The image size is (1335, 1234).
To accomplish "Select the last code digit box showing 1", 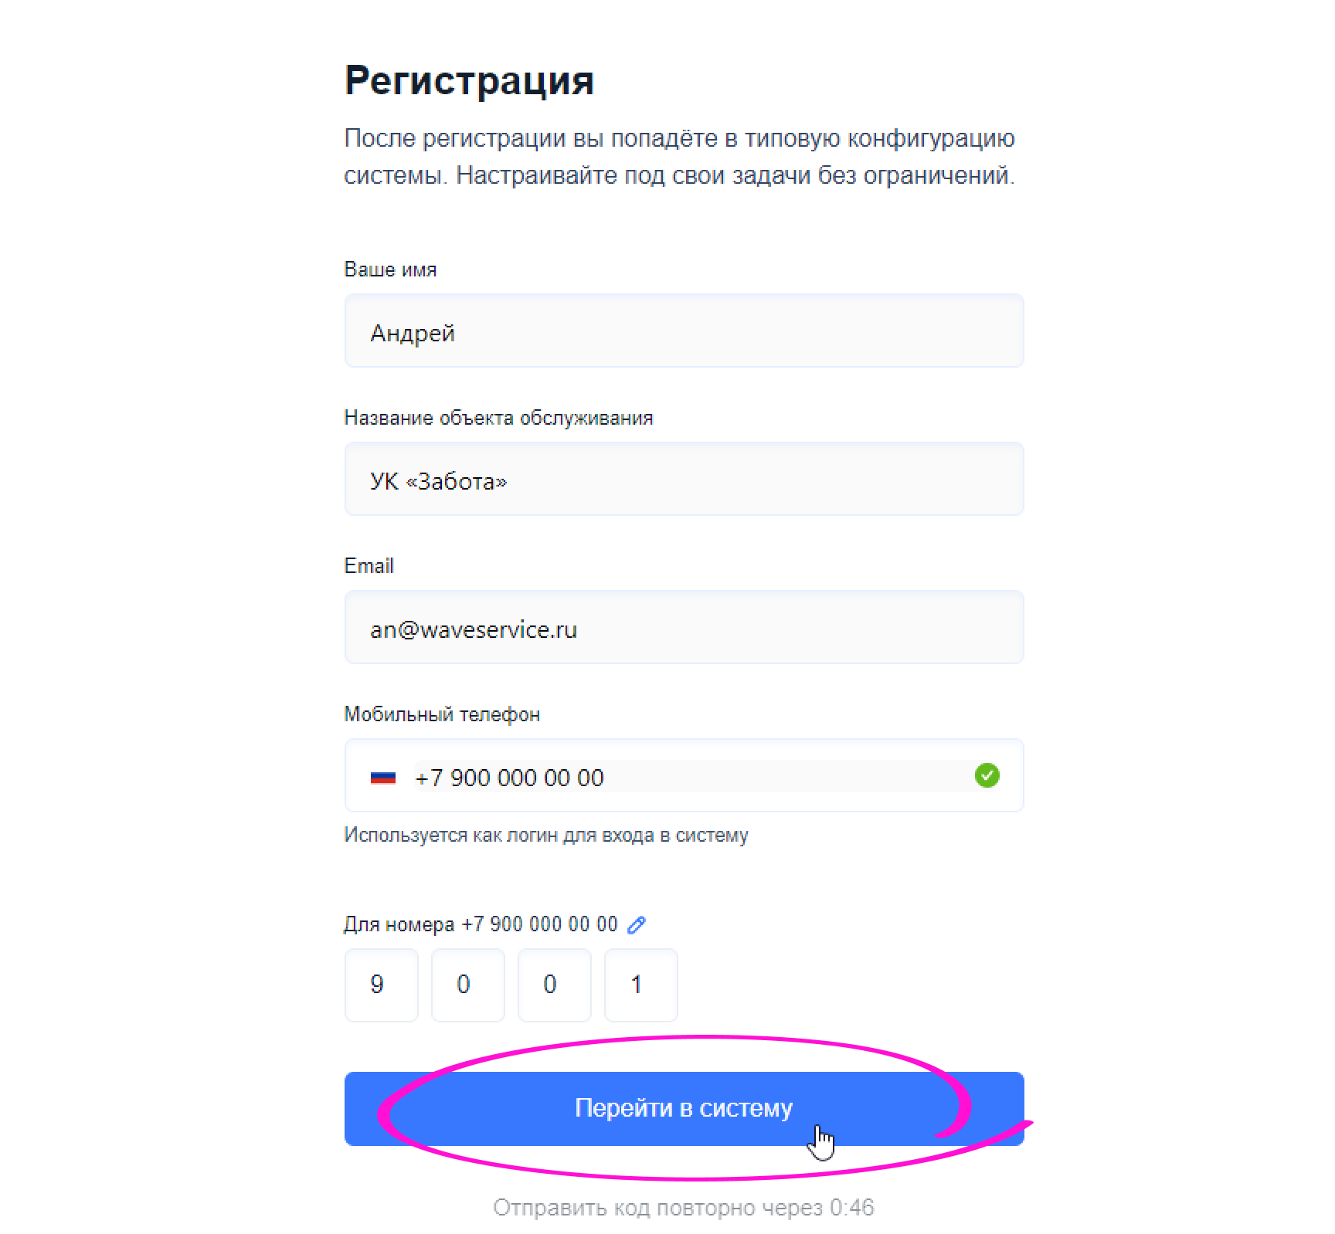I will pyautogui.click(x=640, y=985).
